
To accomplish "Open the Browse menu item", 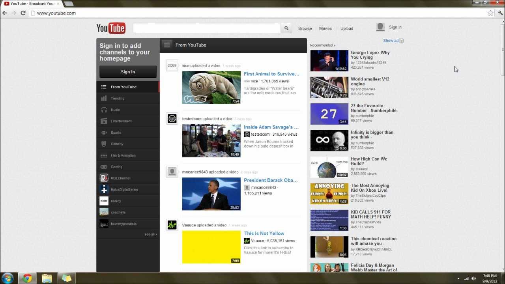I will click(305, 28).
